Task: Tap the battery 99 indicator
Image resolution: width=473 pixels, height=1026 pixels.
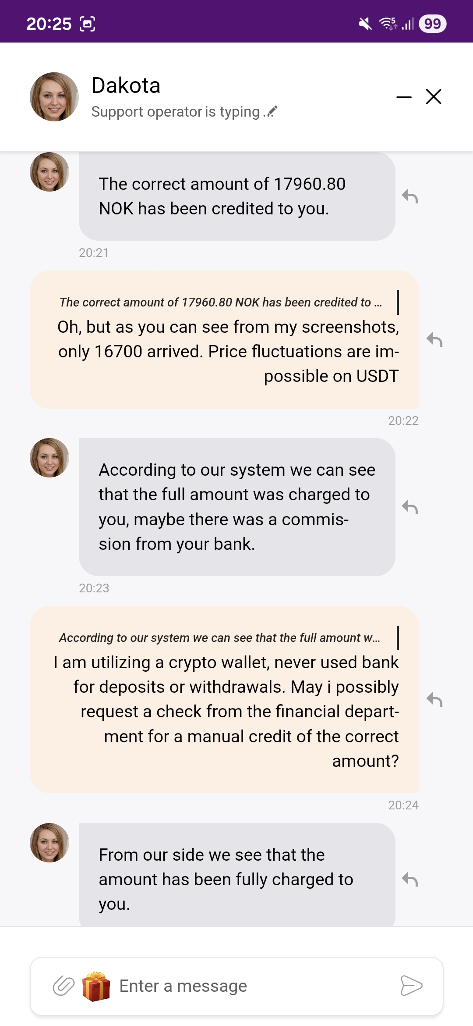Action: (x=432, y=24)
